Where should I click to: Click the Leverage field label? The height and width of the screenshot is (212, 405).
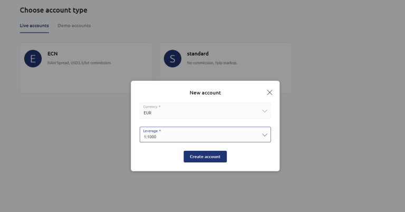pyautogui.click(x=152, y=131)
